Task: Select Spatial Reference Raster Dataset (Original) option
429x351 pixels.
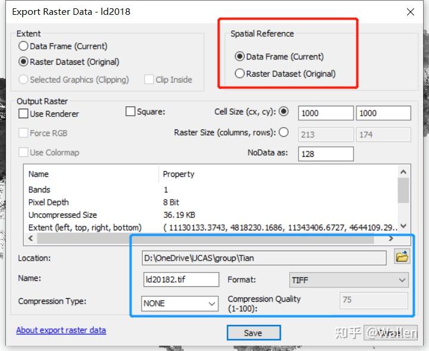Action: [240, 73]
